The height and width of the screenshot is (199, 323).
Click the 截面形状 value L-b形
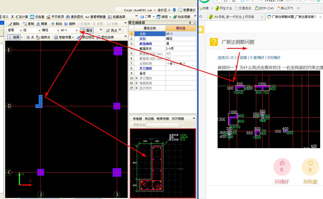tap(181, 49)
